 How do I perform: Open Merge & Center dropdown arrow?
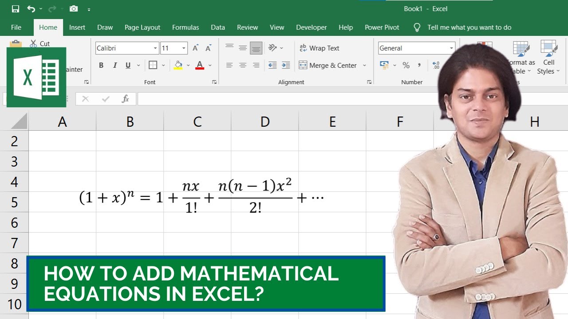[364, 65]
